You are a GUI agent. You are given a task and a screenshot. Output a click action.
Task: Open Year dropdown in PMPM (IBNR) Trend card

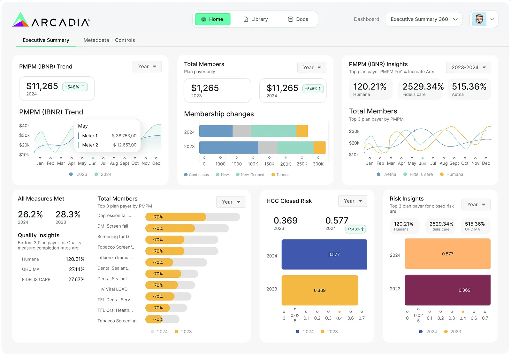pos(147,66)
